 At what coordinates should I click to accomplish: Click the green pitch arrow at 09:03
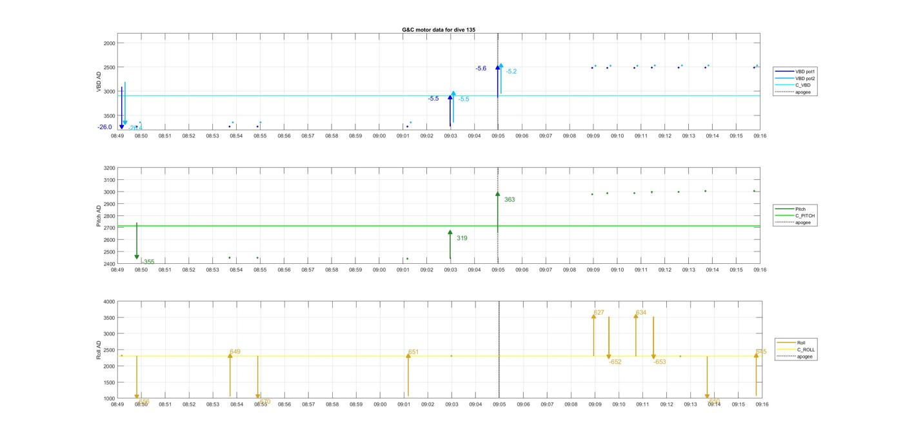pyautogui.click(x=450, y=244)
